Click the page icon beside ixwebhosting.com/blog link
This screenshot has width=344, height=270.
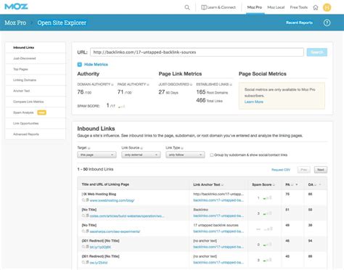pos(87,200)
